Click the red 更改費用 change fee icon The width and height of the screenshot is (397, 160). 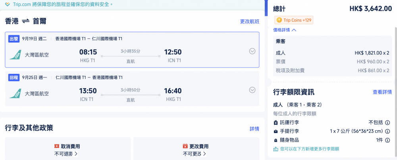(185, 147)
